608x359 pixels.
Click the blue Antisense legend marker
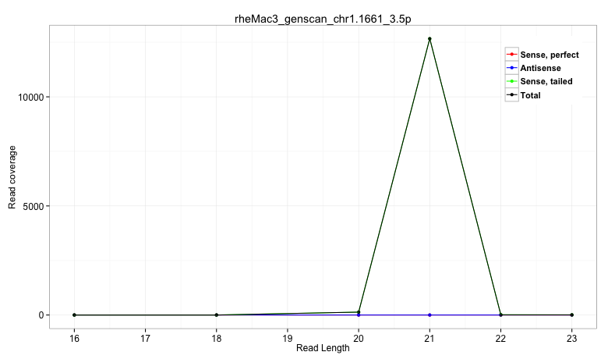(x=512, y=69)
